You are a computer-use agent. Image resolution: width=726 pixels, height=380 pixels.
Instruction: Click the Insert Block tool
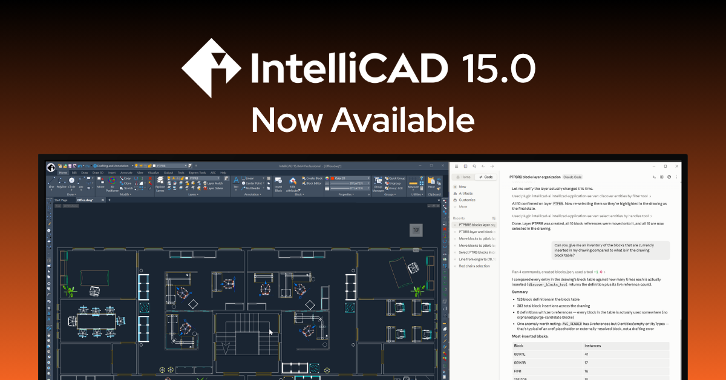278,183
